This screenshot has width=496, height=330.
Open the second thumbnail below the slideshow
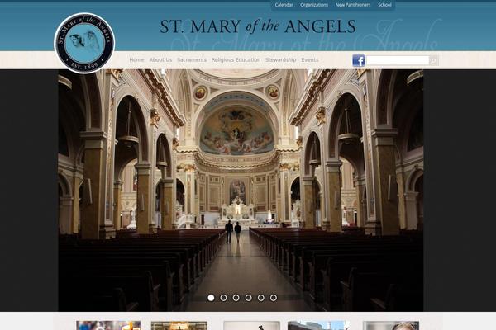coord(179,326)
